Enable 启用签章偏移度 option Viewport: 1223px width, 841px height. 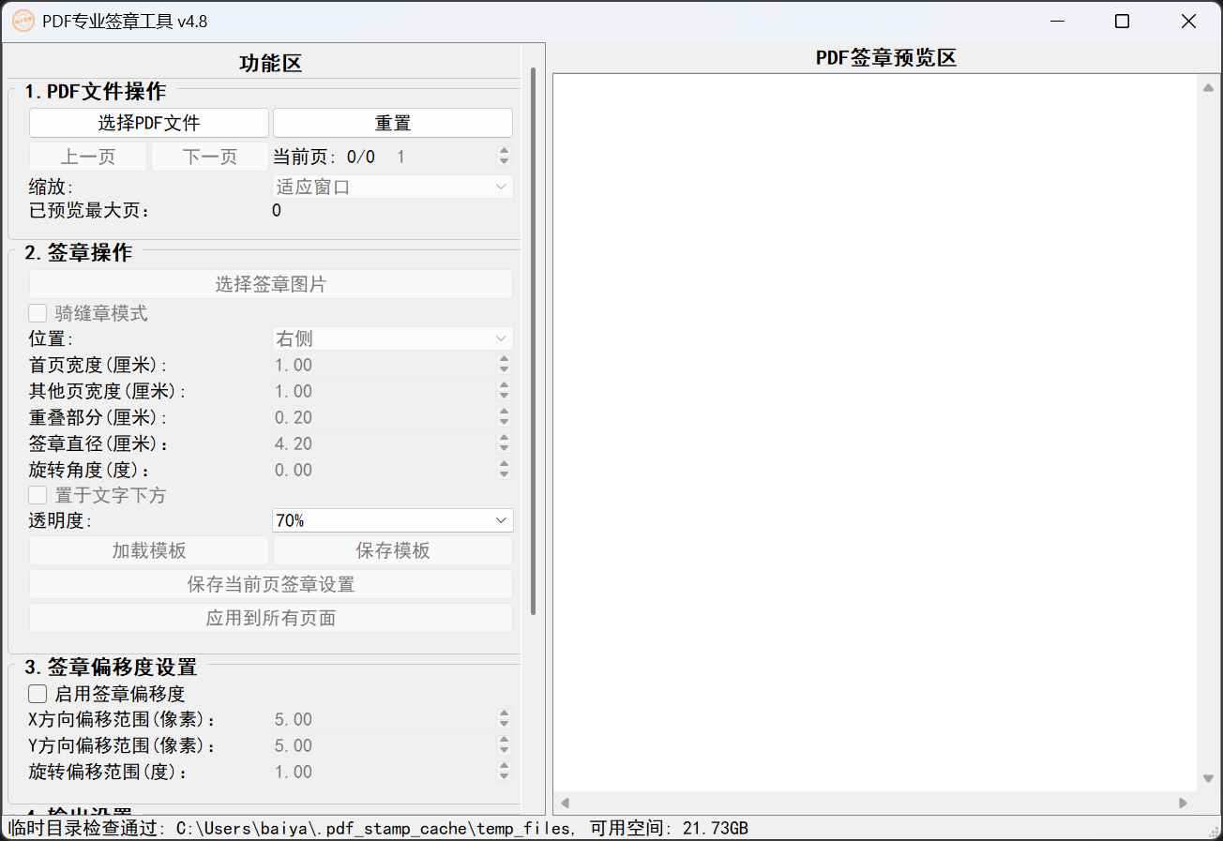tap(38, 694)
